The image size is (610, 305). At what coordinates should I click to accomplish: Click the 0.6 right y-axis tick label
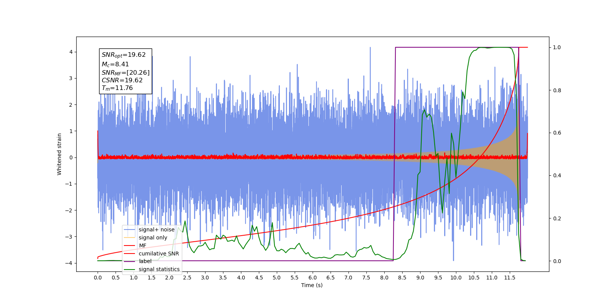(x=557, y=133)
